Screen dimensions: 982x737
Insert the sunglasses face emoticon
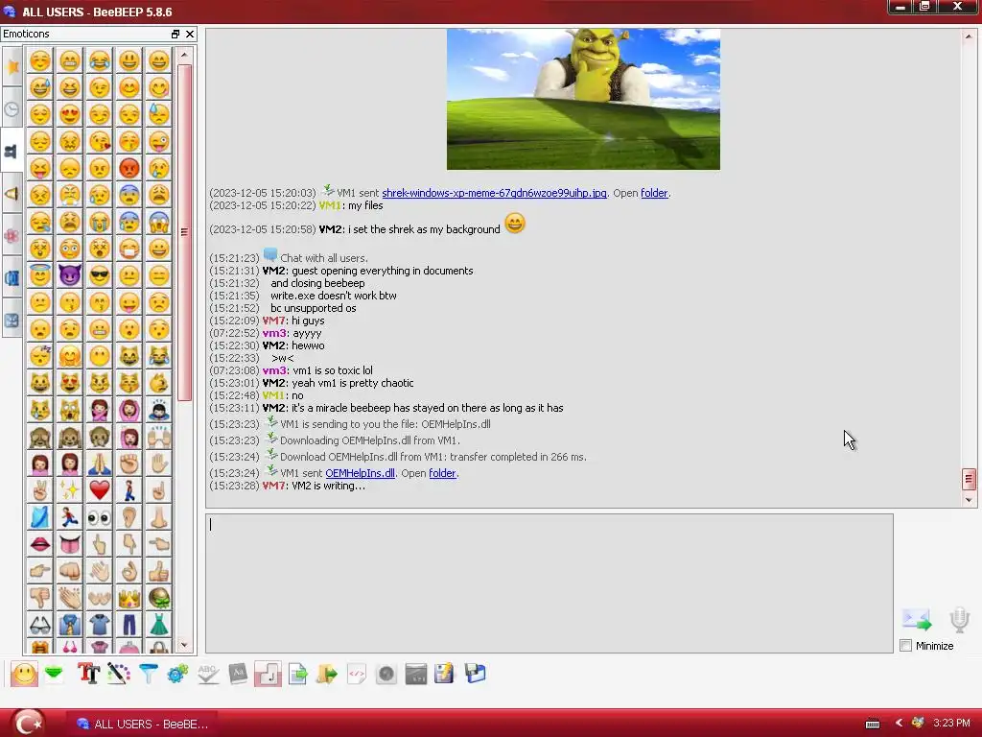(x=99, y=275)
